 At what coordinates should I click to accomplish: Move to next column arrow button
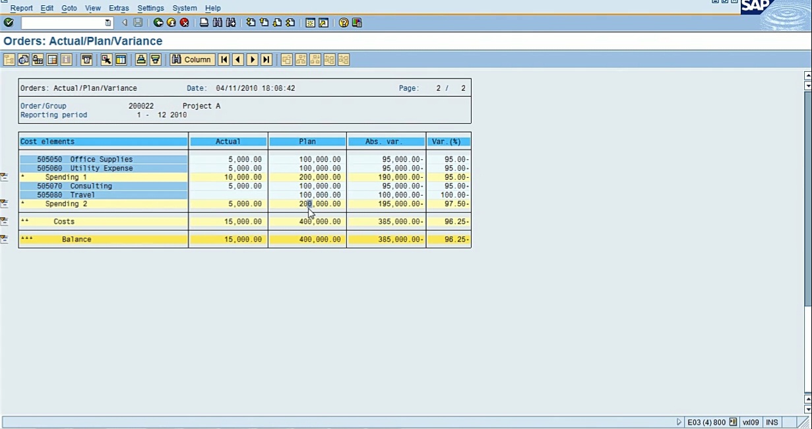[x=252, y=59]
